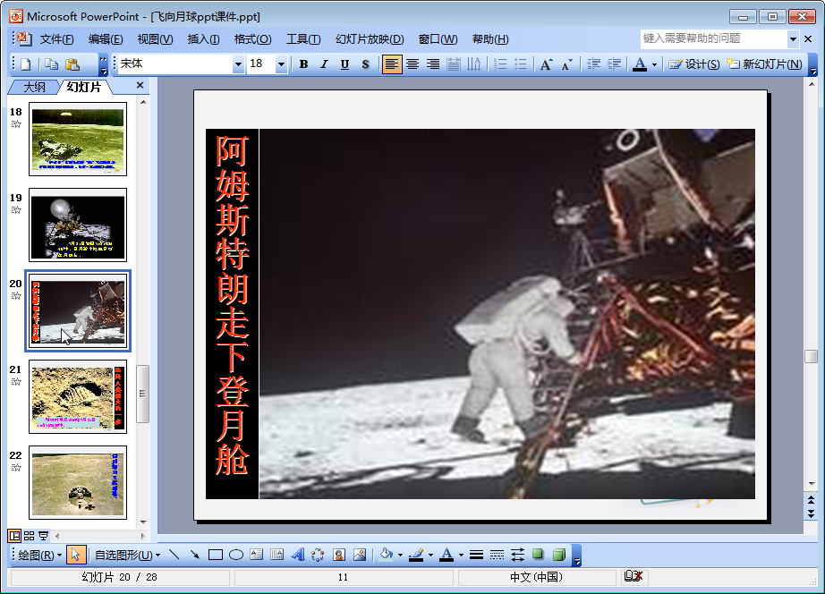Insert diagram or organization chart

[x=319, y=555]
